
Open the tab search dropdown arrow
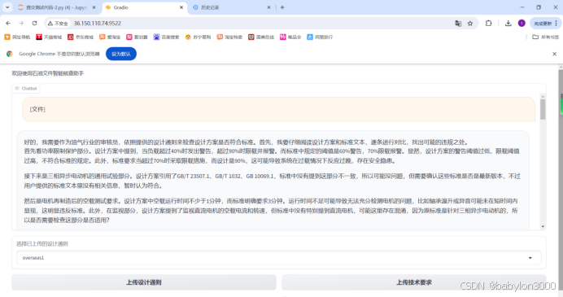tap(7, 7)
